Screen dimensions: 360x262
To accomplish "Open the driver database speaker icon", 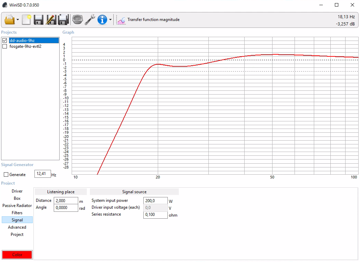I will tap(78, 20).
